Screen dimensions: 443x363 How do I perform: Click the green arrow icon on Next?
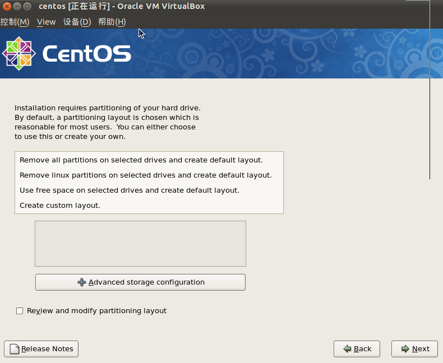(405, 349)
